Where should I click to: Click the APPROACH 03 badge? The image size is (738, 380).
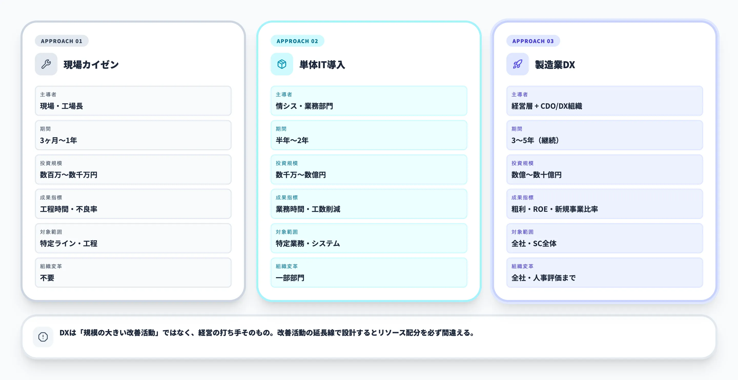[x=533, y=41]
